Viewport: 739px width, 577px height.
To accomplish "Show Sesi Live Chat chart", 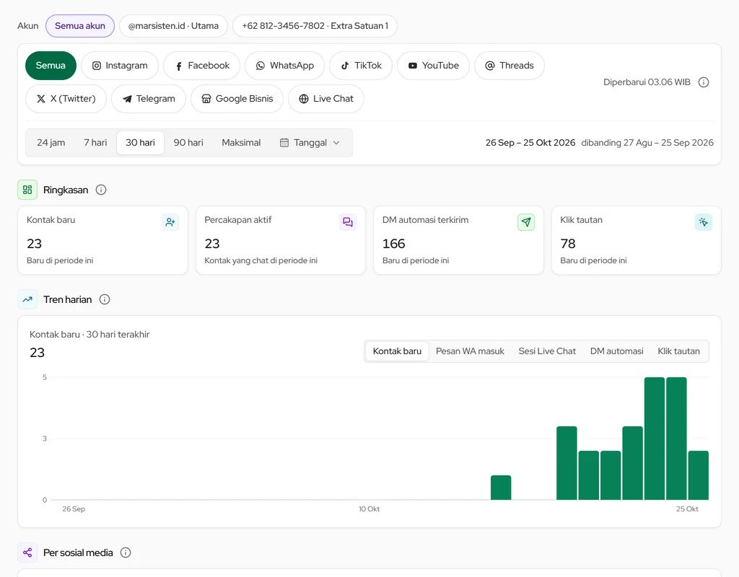I will point(547,351).
